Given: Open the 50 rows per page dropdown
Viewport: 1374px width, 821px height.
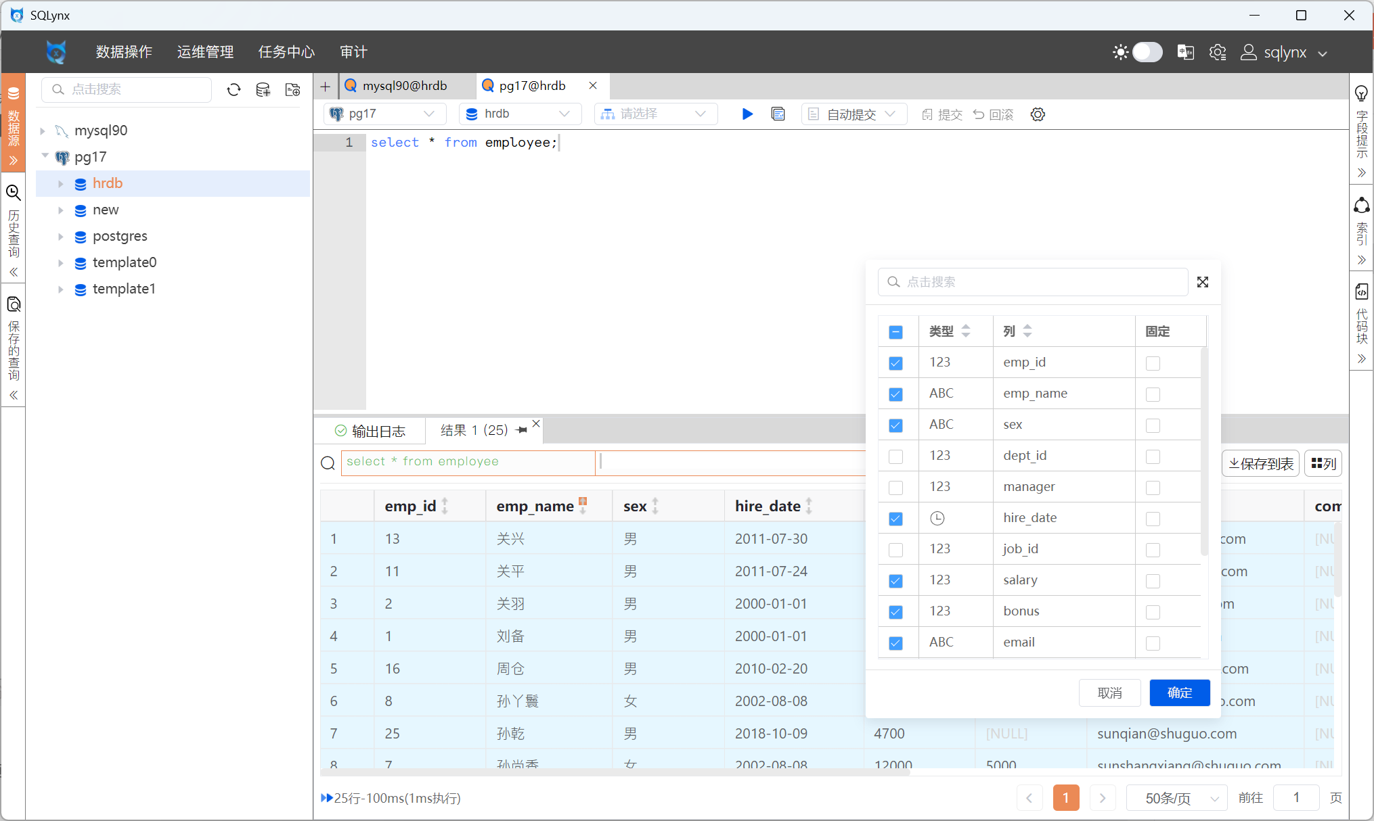Looking at the screenshot, I should pyautogui.click(x=1178, y=798).
